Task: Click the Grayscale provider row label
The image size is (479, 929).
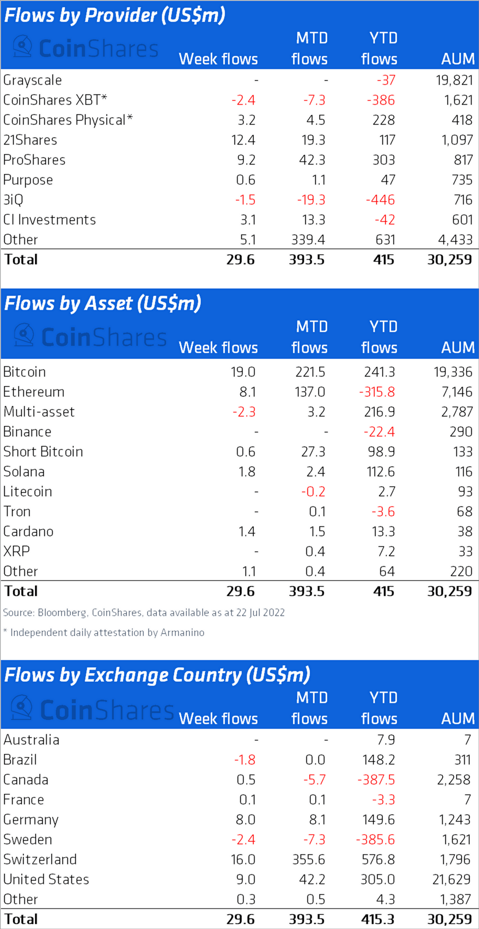Action: coord(33,80)
